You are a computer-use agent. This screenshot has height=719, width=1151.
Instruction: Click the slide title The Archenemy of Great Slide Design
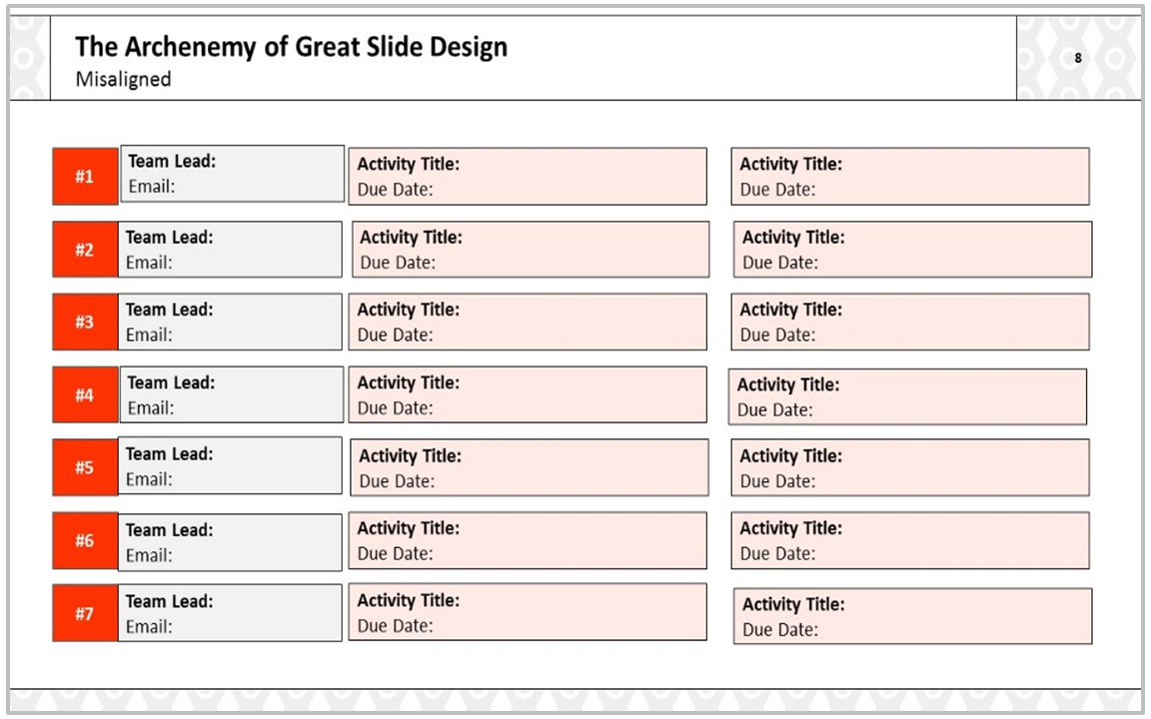click(292, 47)
